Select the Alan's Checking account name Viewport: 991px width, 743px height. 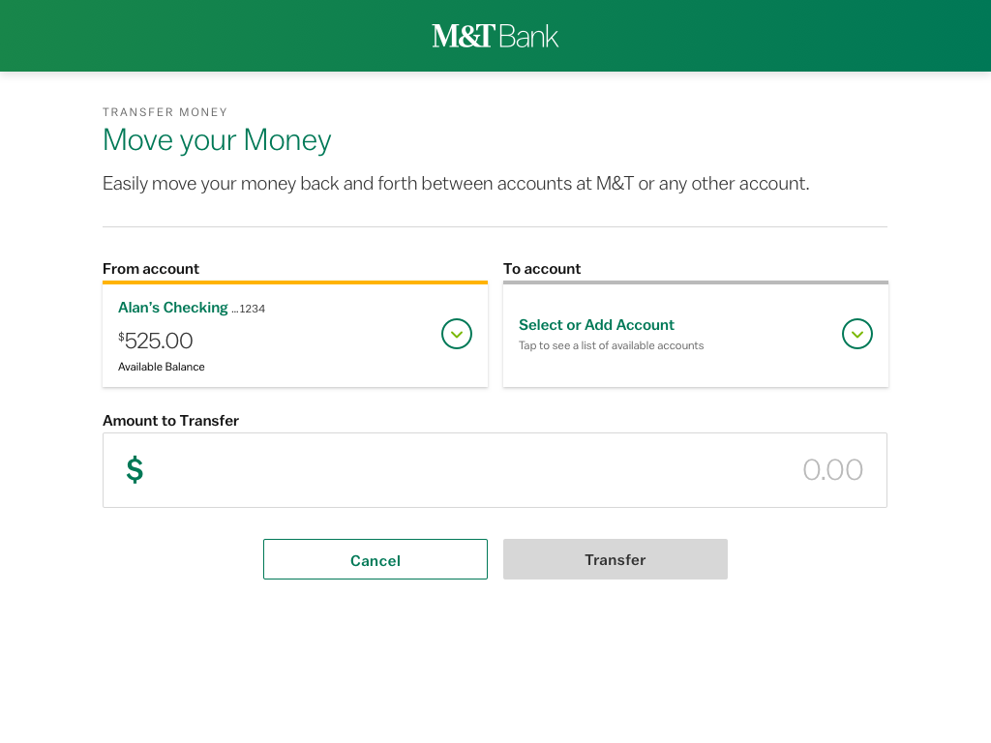coord(172,308)
